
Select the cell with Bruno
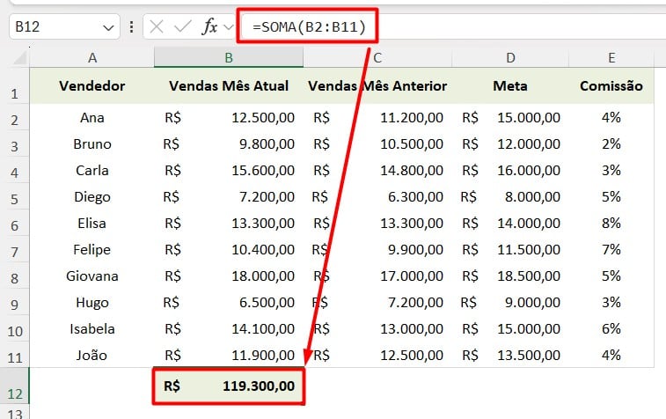pyautogui.click(x=92, y=143)
